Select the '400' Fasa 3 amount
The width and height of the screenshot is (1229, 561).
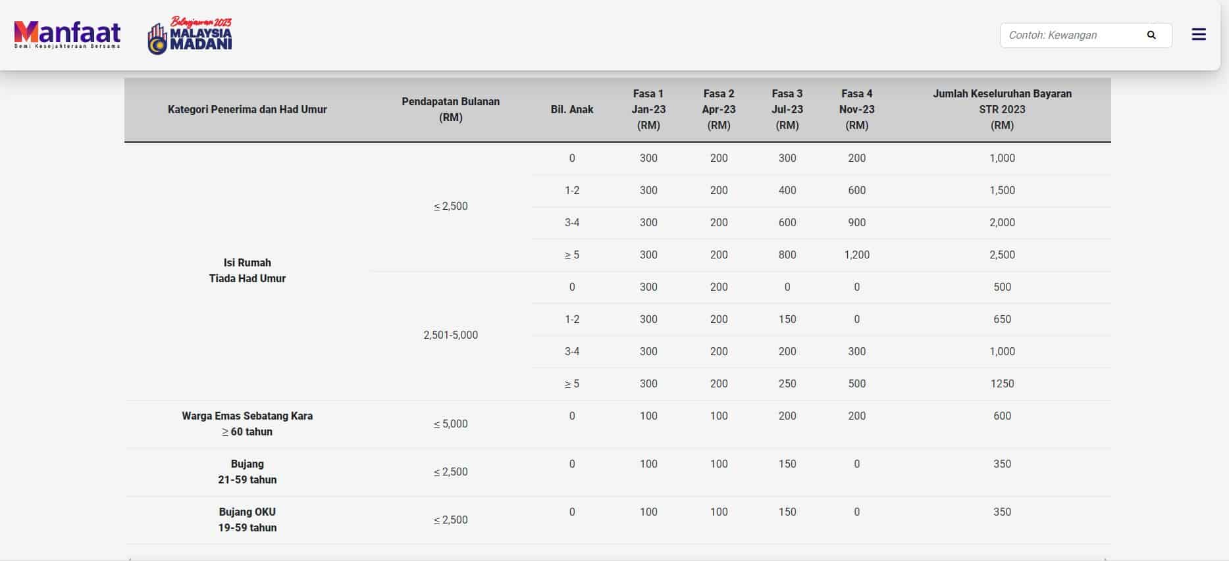787,190
